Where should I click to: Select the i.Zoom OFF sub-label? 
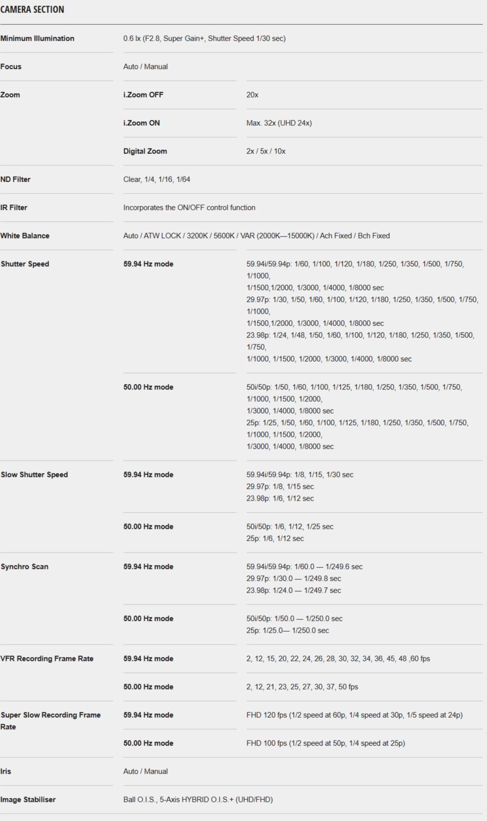pos(143,95)
